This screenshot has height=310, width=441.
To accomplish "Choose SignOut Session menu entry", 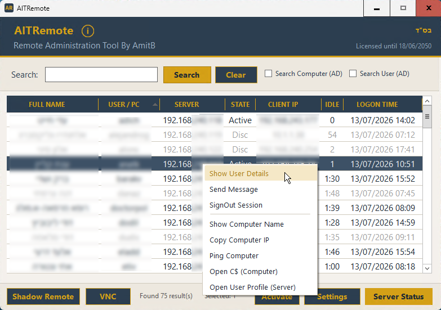I will pos(260,205).
